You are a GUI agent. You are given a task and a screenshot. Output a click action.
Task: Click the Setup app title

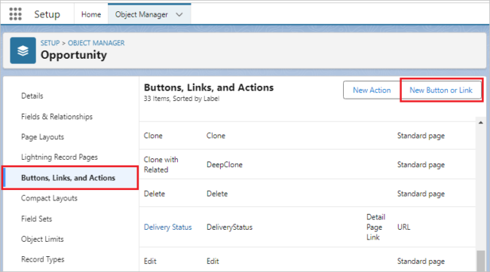(x=47, y=14)
